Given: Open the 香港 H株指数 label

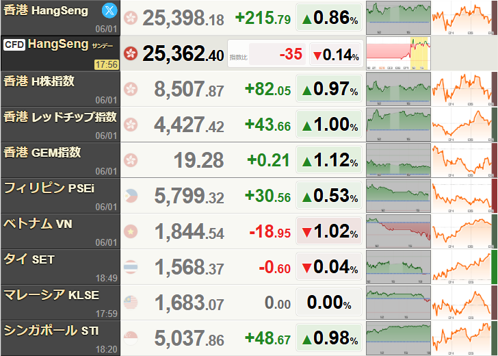Looking at the screenshot, I should [x=39, y=81].
